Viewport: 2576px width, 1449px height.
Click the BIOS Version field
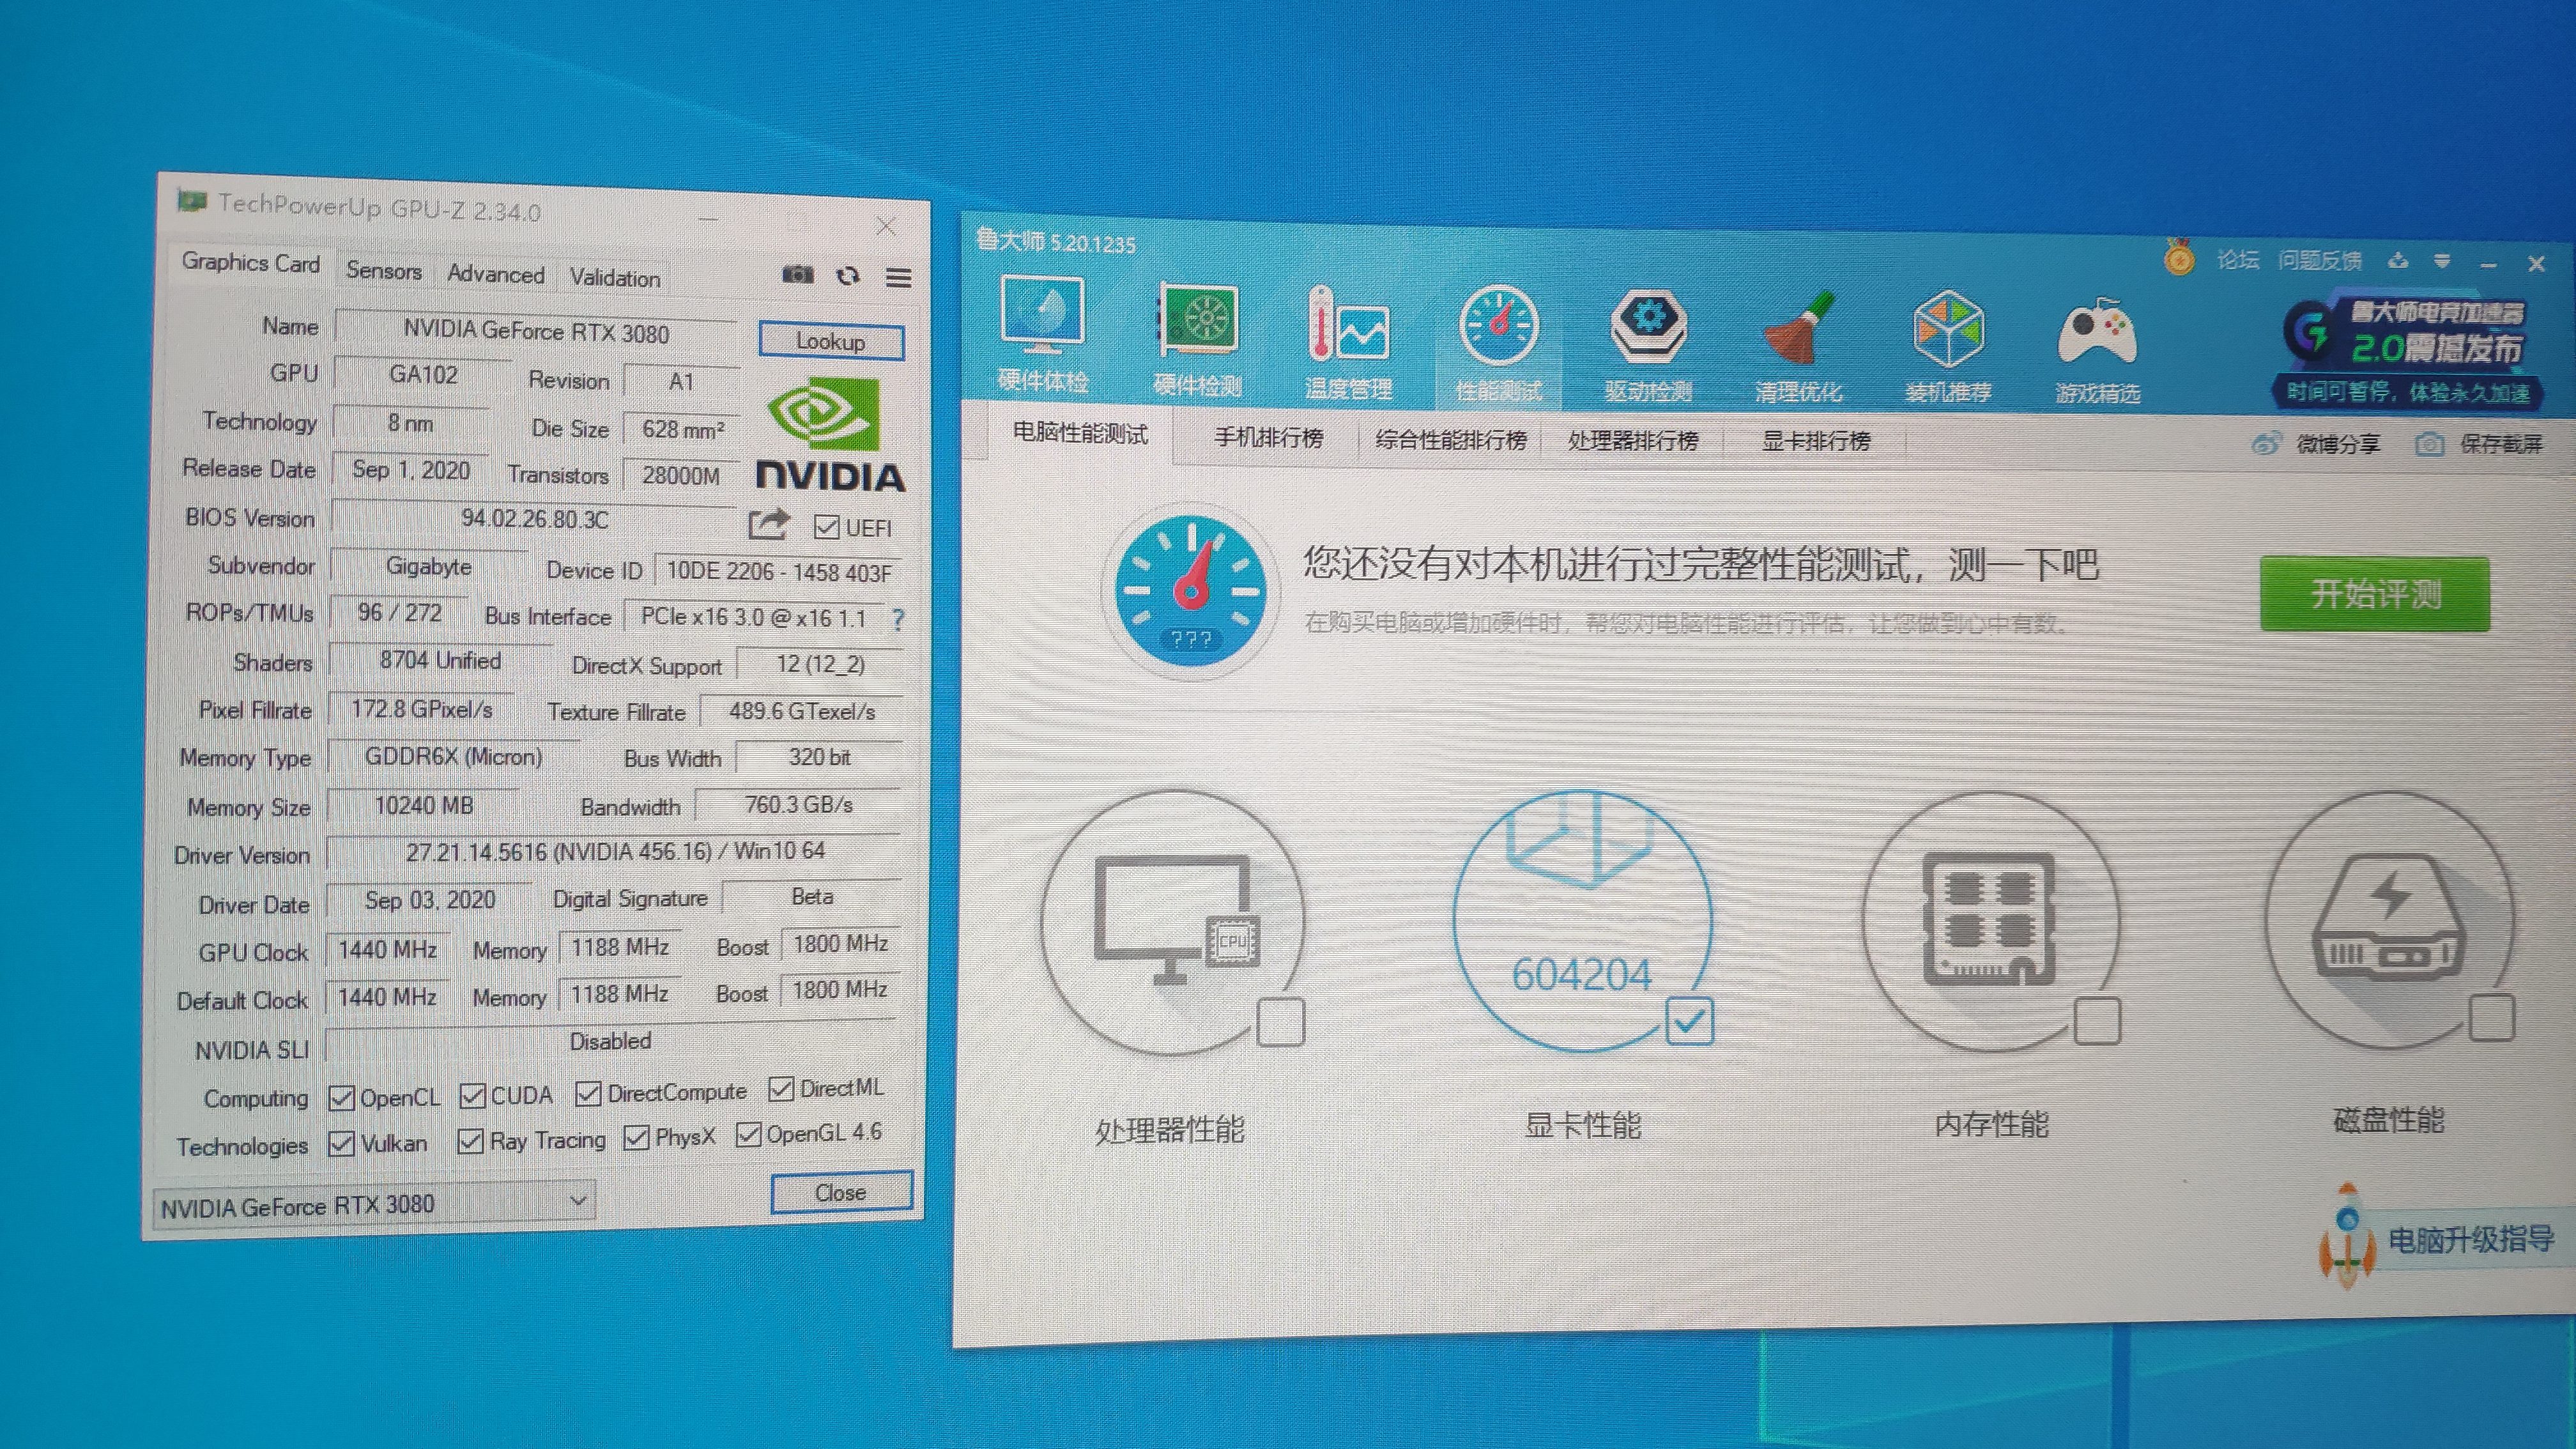pos(534,519)
